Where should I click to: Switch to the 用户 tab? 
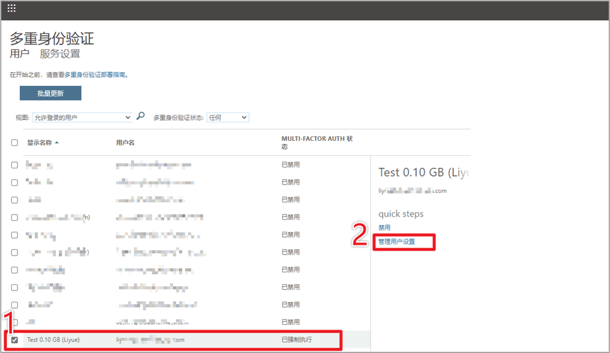19,54
